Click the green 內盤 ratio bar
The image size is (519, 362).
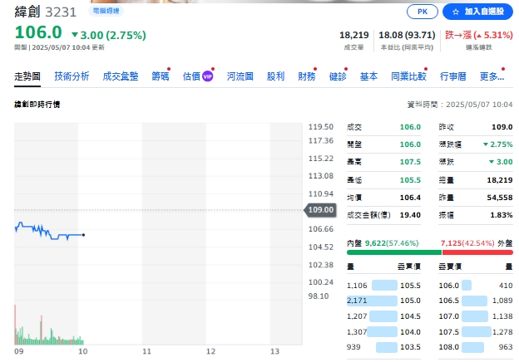394,252
